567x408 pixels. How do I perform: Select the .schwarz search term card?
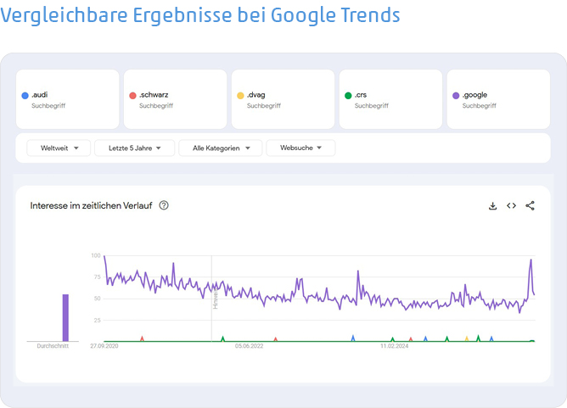pos(175,99)
